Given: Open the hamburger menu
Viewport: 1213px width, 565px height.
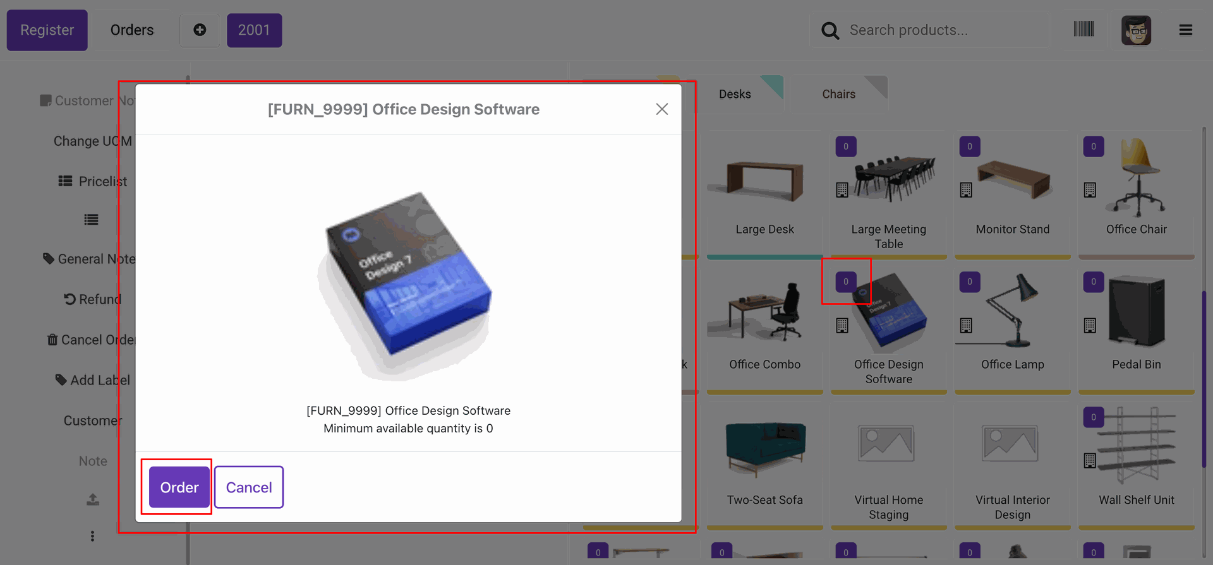Looking at the screenshot, I should (x=1186, y=30).
